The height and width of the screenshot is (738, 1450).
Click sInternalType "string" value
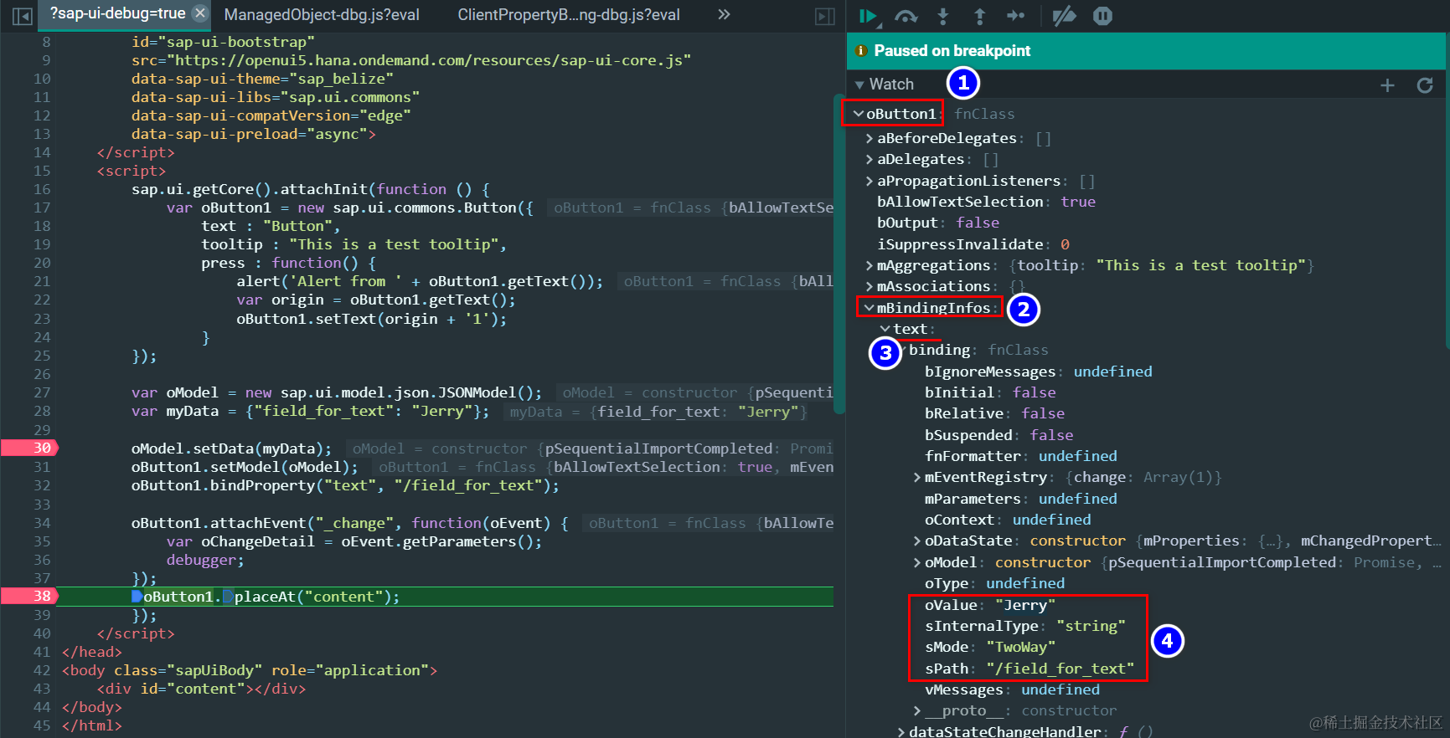pos(1091,626)
